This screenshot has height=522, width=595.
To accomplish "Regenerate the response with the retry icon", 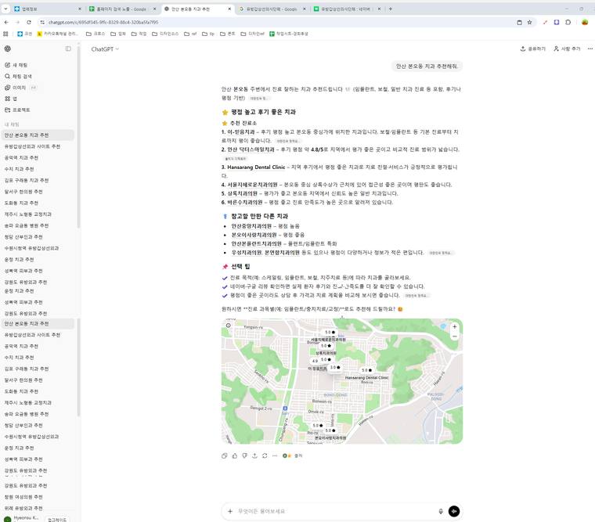I will click(265, 455).
